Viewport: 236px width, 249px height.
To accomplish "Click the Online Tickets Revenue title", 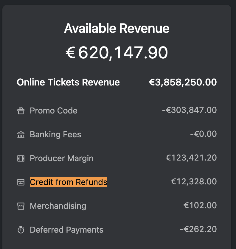I will point(68,82).
